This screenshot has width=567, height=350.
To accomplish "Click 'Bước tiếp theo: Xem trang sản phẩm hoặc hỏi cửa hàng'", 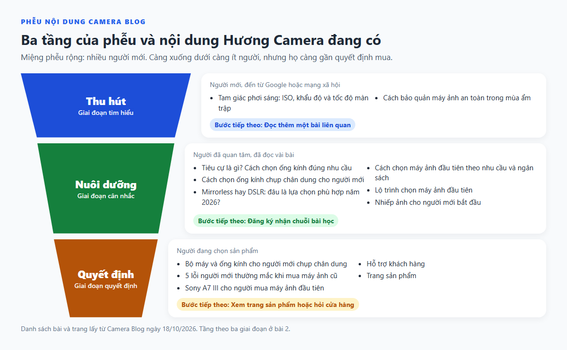I will [x=268, y=305].
